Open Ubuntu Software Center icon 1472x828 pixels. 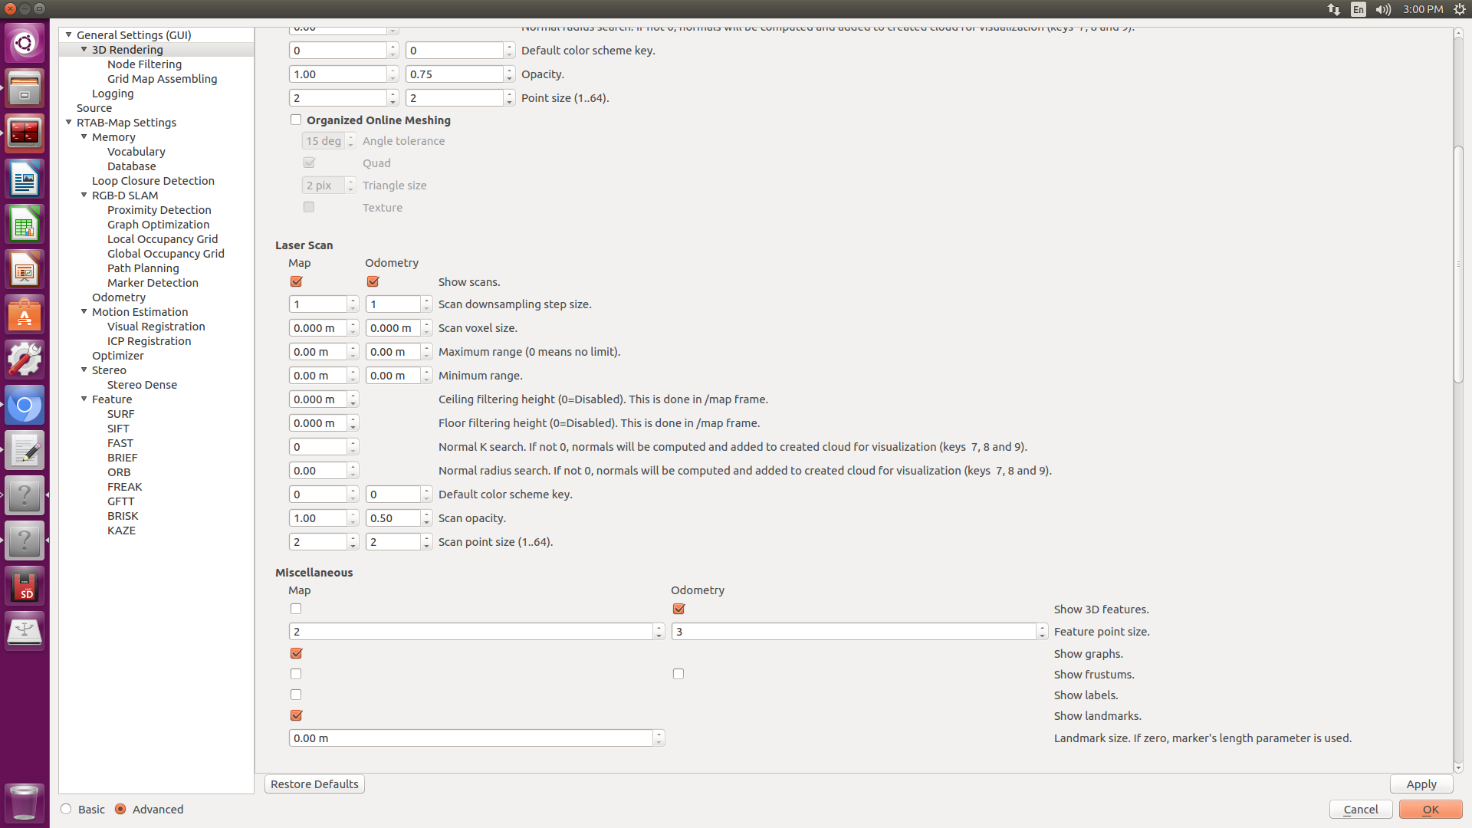25,315
